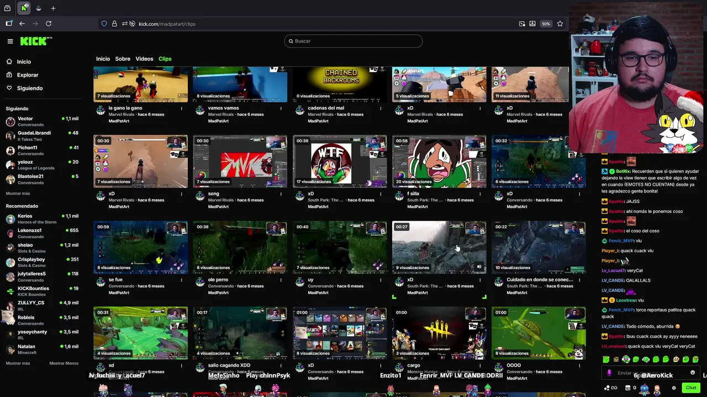Open Explorar in the left sidebar
The image size is (707, 397).
click(28, 75)
